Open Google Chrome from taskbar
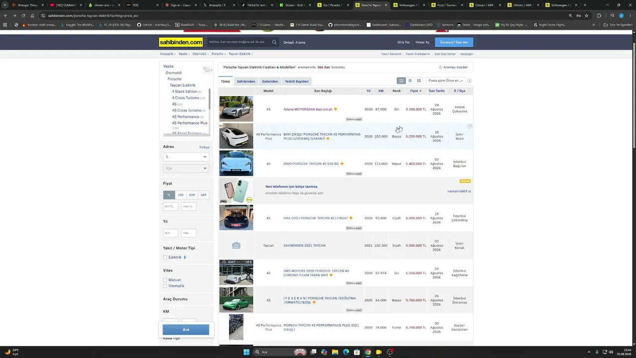 click(368, 352)
